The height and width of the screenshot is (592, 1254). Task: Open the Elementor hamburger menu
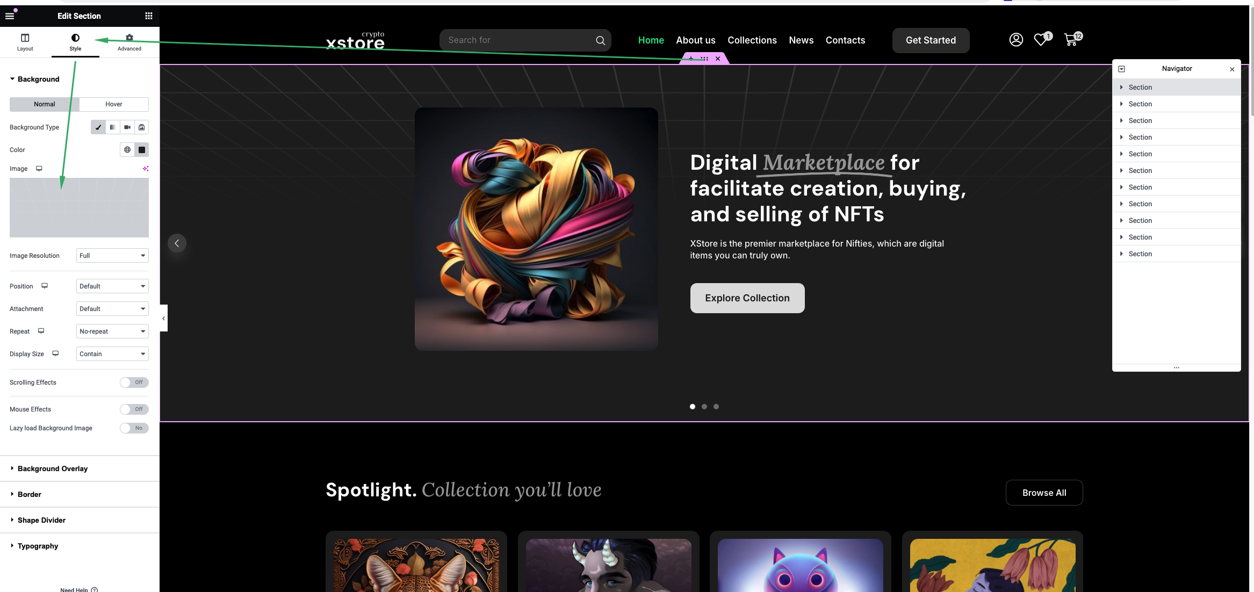click(10, 16)
